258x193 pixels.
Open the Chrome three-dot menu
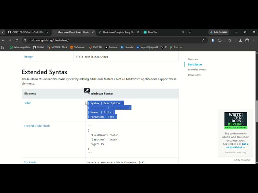coord(254,40)
